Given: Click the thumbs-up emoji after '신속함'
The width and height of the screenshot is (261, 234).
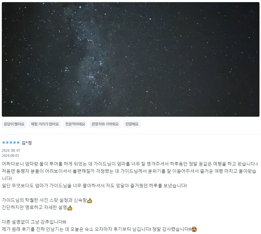Looking at the screenshot, I should [x=90, y=200].
